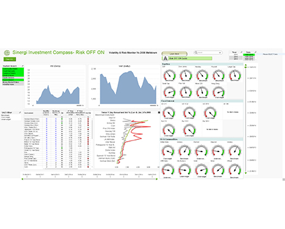Click the S&P equities gauge
The height and width of the screenshot is (229, 285).
coord(169,75)
